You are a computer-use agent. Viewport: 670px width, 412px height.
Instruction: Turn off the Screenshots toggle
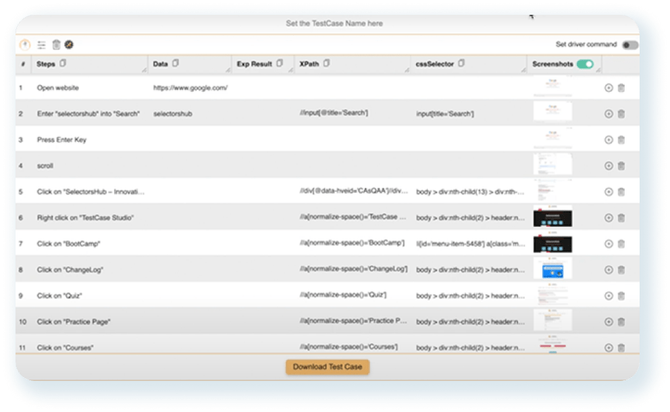(x=585, y=64)
